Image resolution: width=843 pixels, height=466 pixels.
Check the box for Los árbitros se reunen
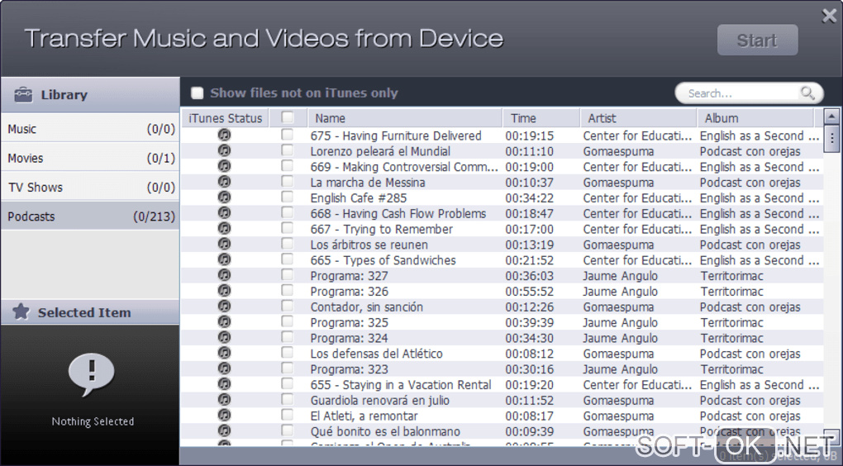288,245
